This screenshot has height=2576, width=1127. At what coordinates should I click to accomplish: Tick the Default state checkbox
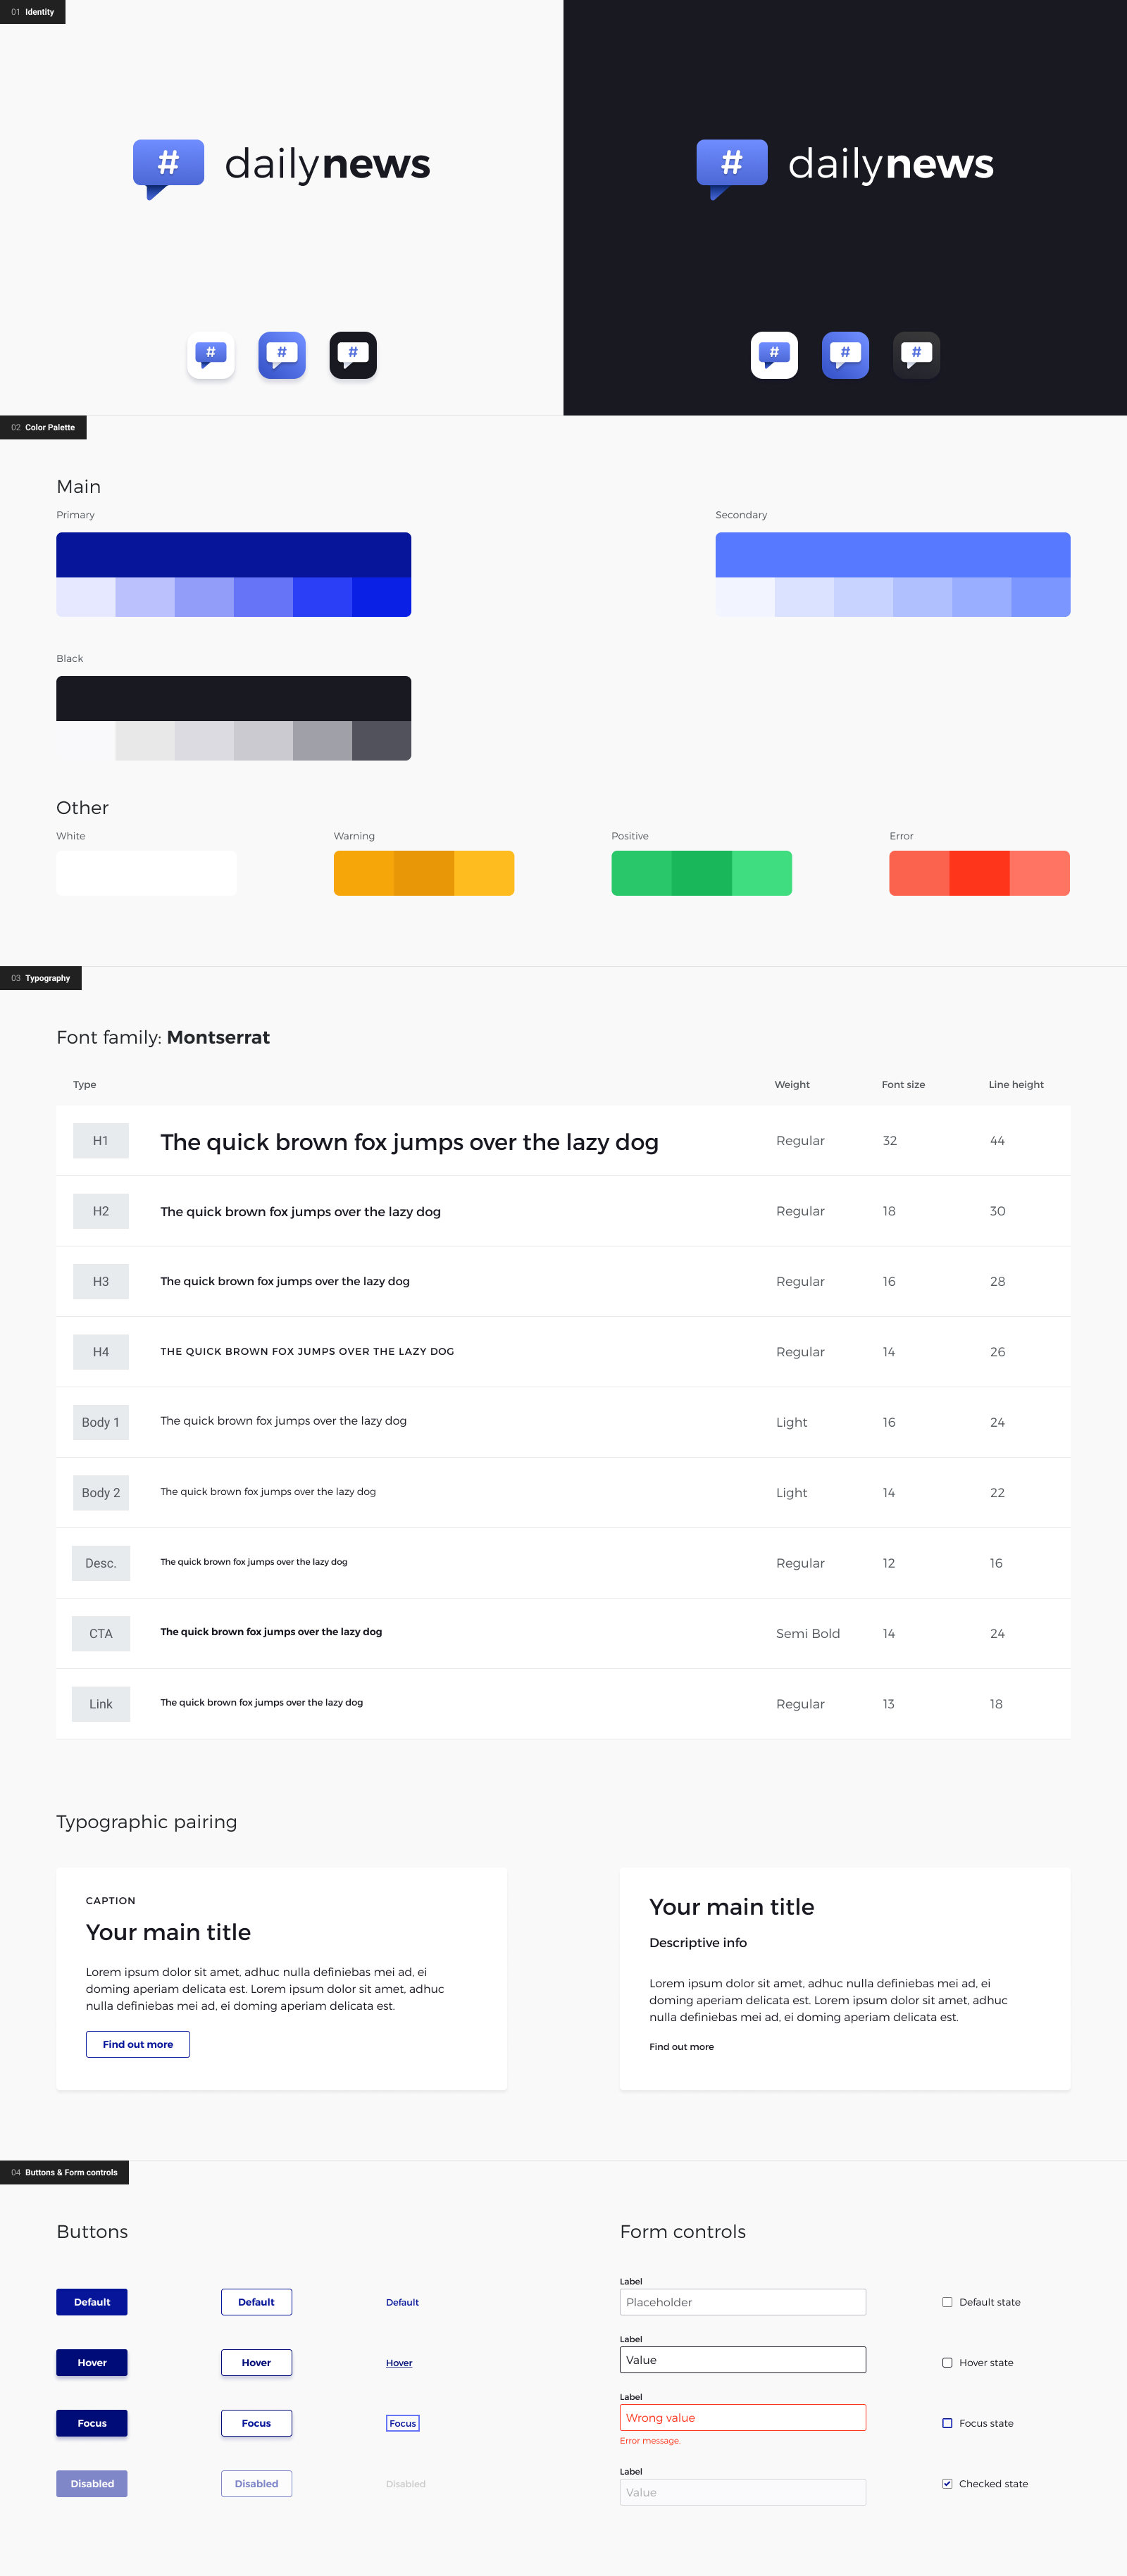(x=947, y=2302)
